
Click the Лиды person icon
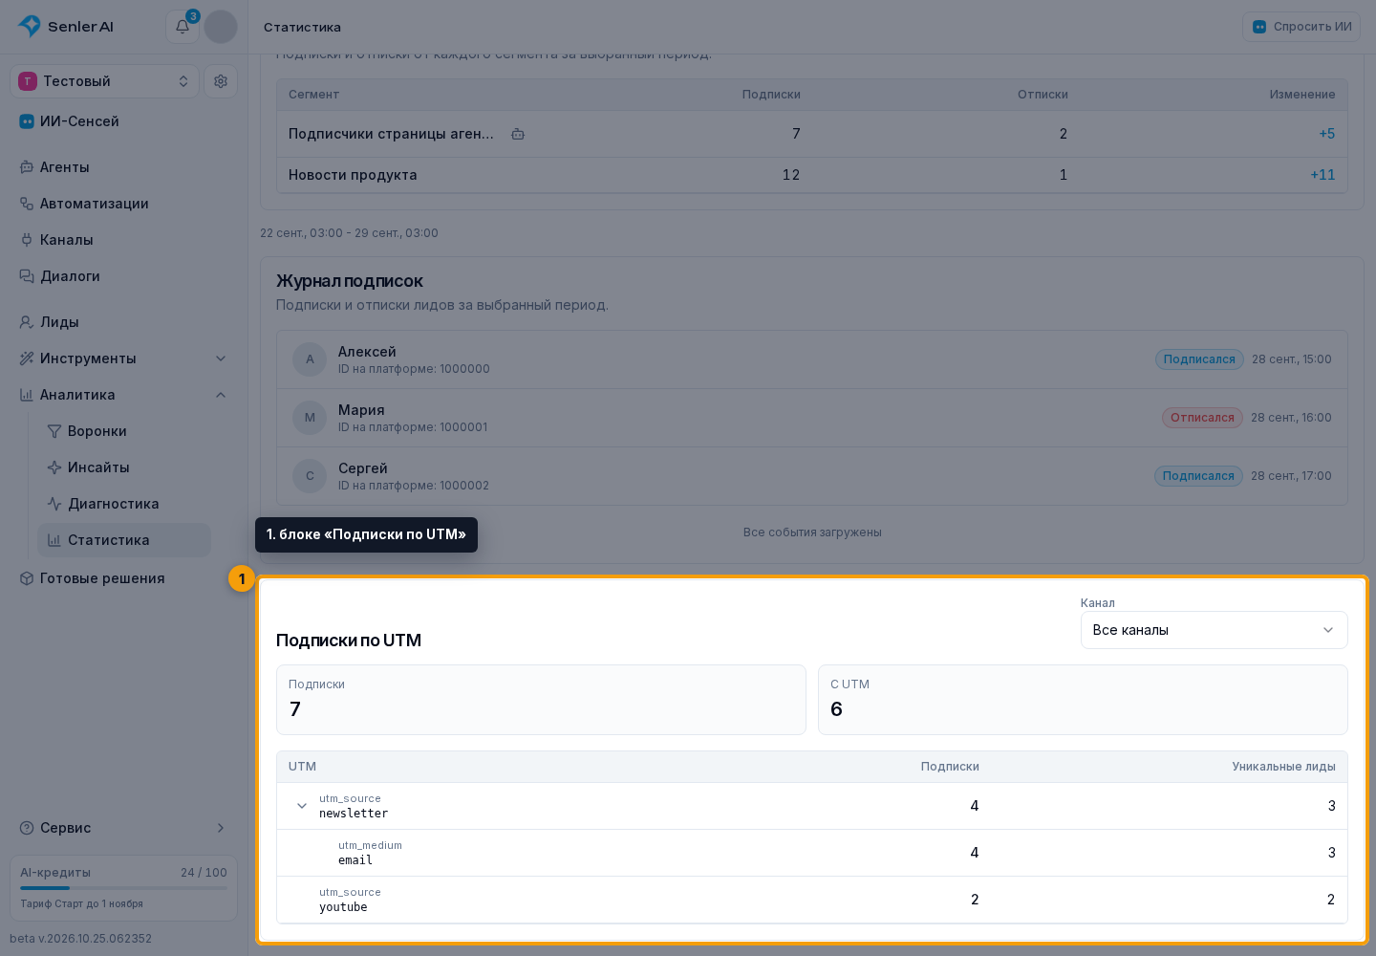click(27, 322)
